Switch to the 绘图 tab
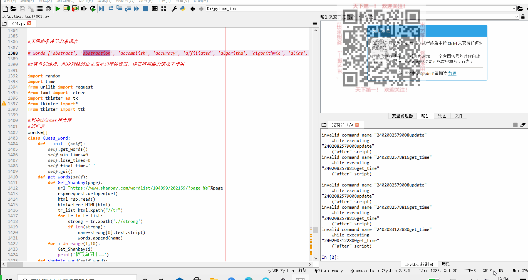This screenshot has height=280, width=528. (442, 116)
